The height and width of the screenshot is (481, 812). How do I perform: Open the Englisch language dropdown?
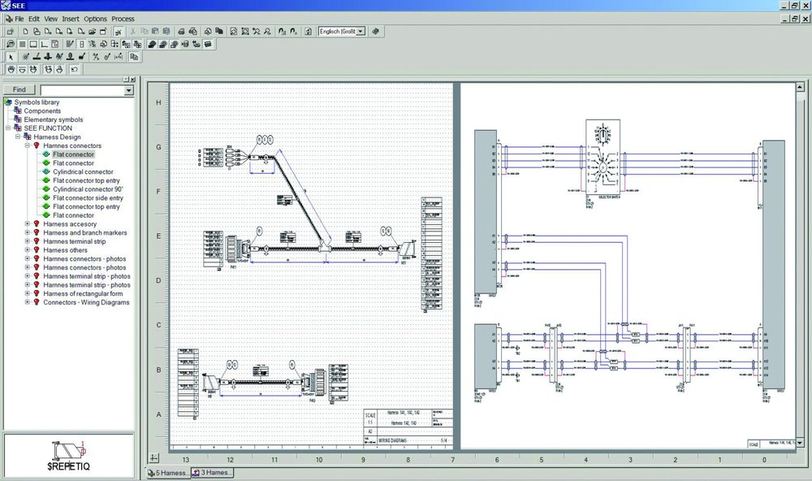coord(361,32)
